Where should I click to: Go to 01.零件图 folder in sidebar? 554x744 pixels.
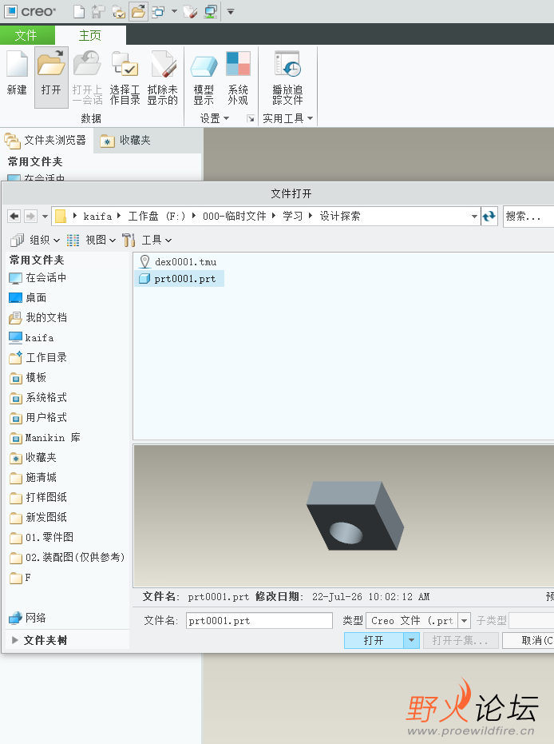pos(42,537)
